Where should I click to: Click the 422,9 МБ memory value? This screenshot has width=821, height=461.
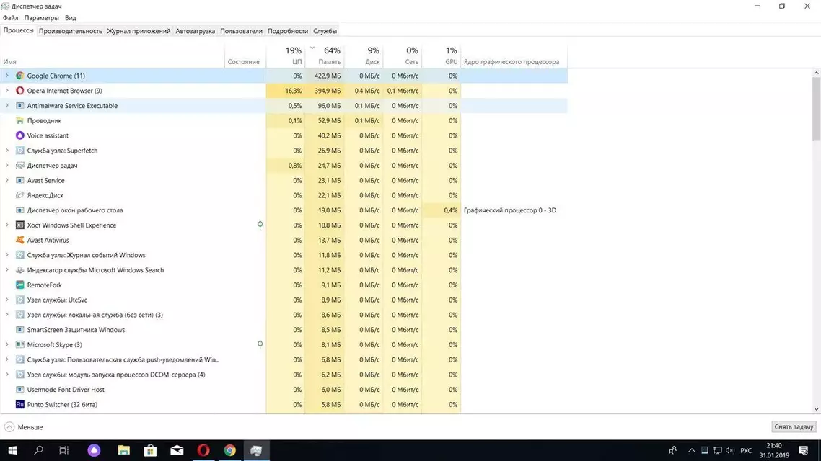point(328,76)
